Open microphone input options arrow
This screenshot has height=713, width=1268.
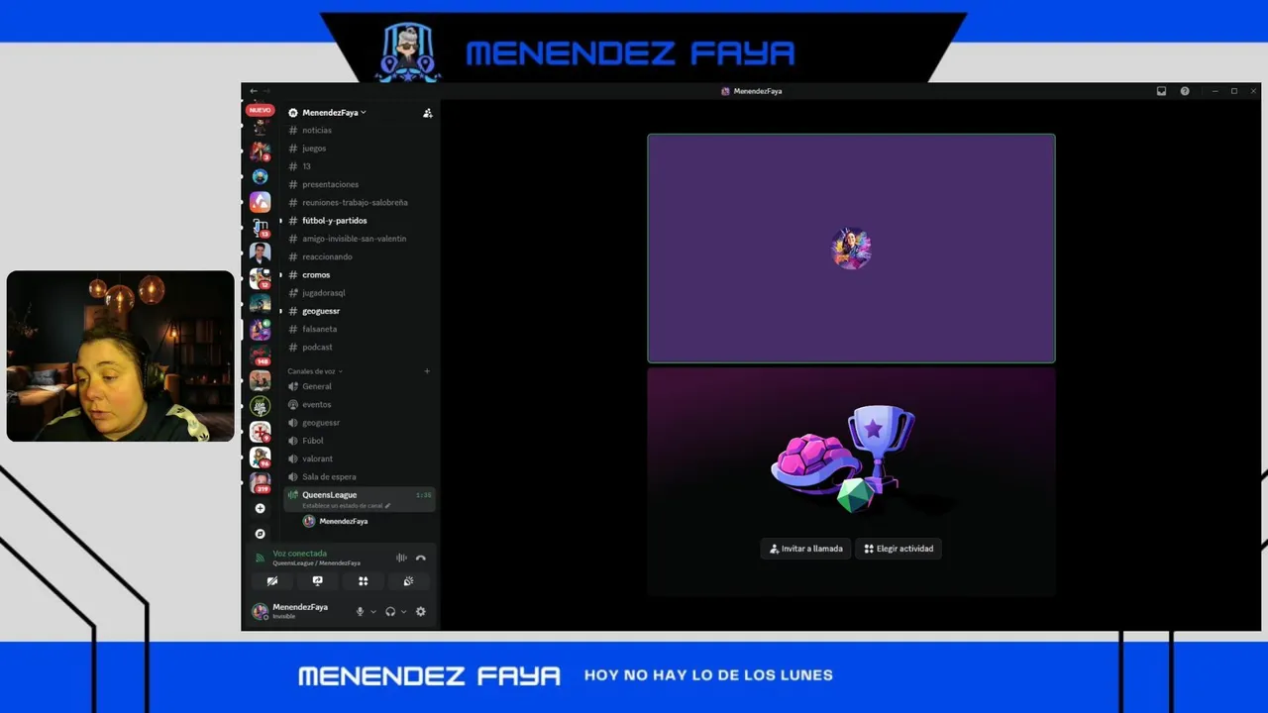(373, 612)
